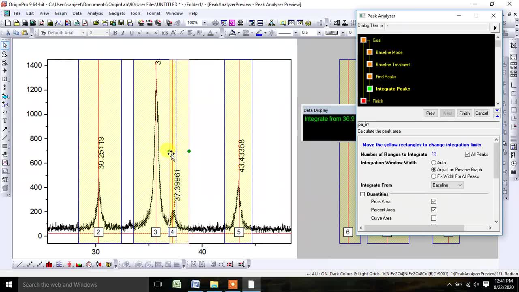Select the Text tool (T) in the left toolbox

pos(5,121)
